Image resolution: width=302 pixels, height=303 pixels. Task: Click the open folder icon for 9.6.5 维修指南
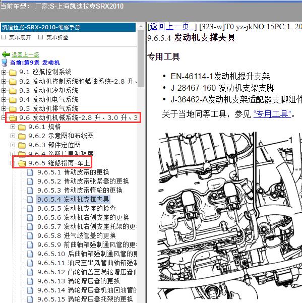coord(22,163)
